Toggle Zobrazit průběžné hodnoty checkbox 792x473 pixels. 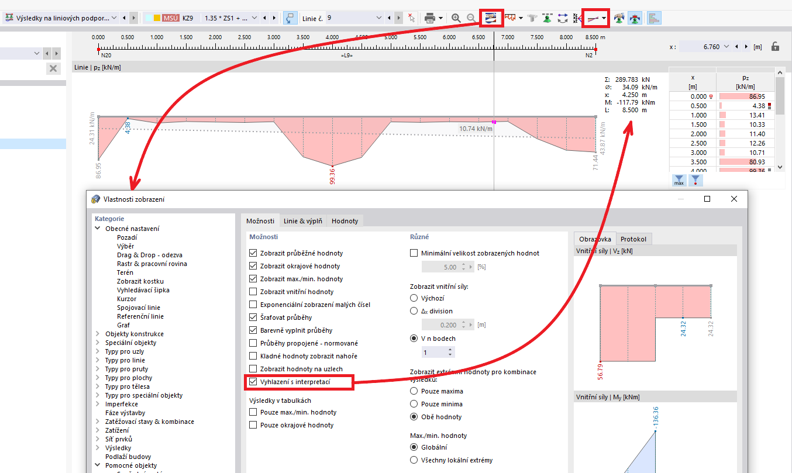(253, 253)
